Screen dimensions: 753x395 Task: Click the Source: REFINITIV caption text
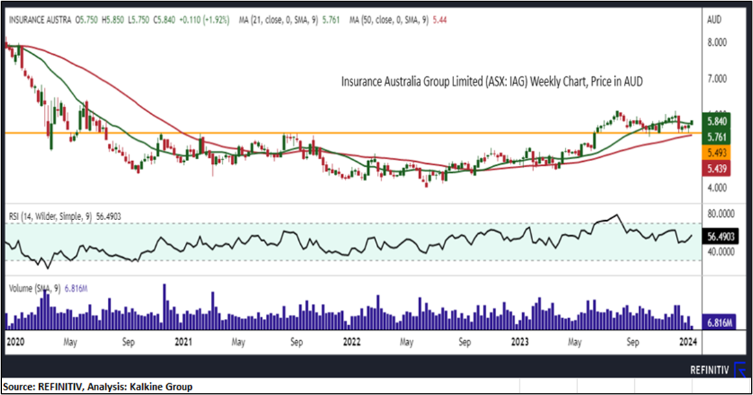[x=97, y=387]
